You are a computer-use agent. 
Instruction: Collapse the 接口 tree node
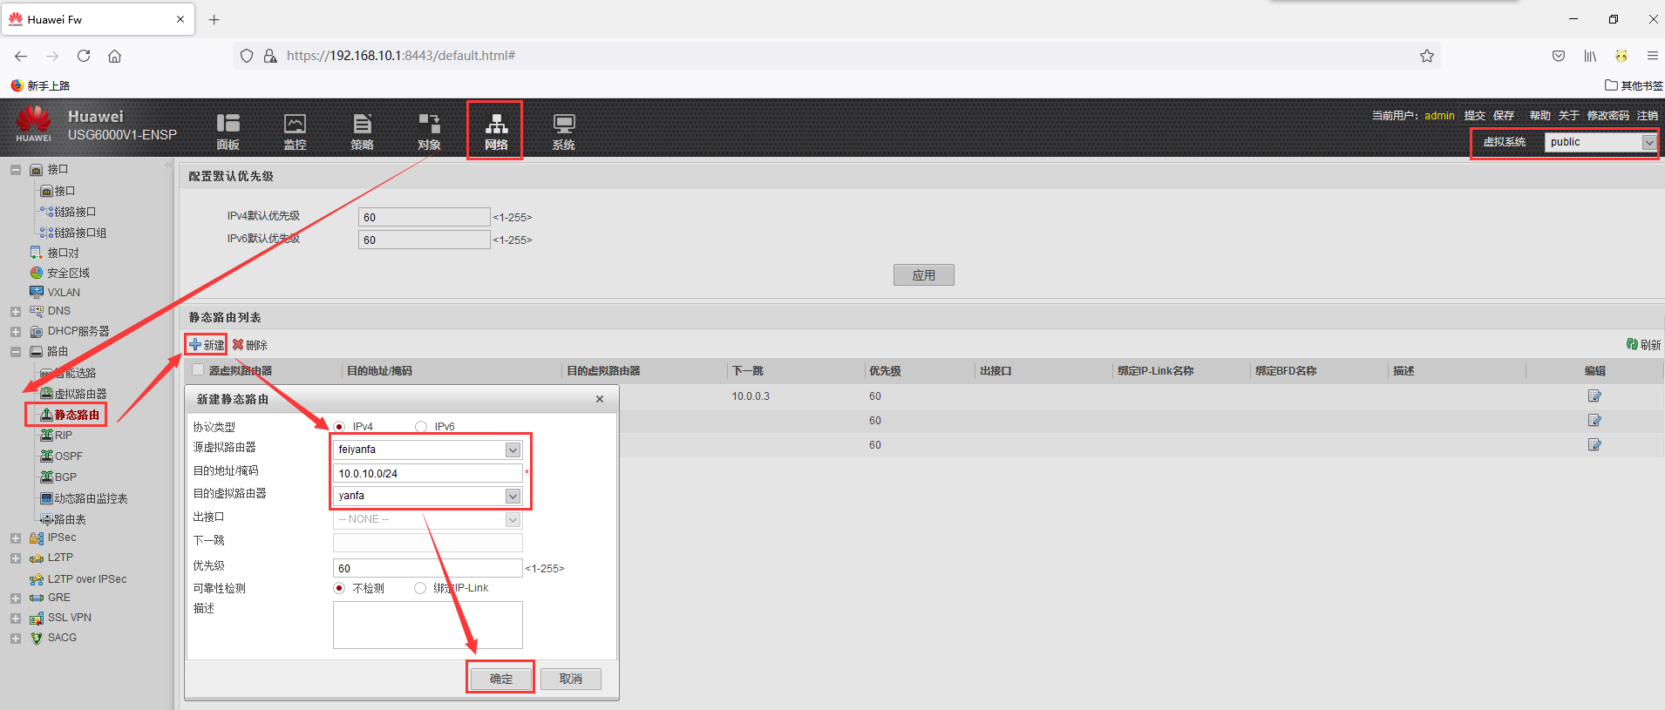point(16,170)
